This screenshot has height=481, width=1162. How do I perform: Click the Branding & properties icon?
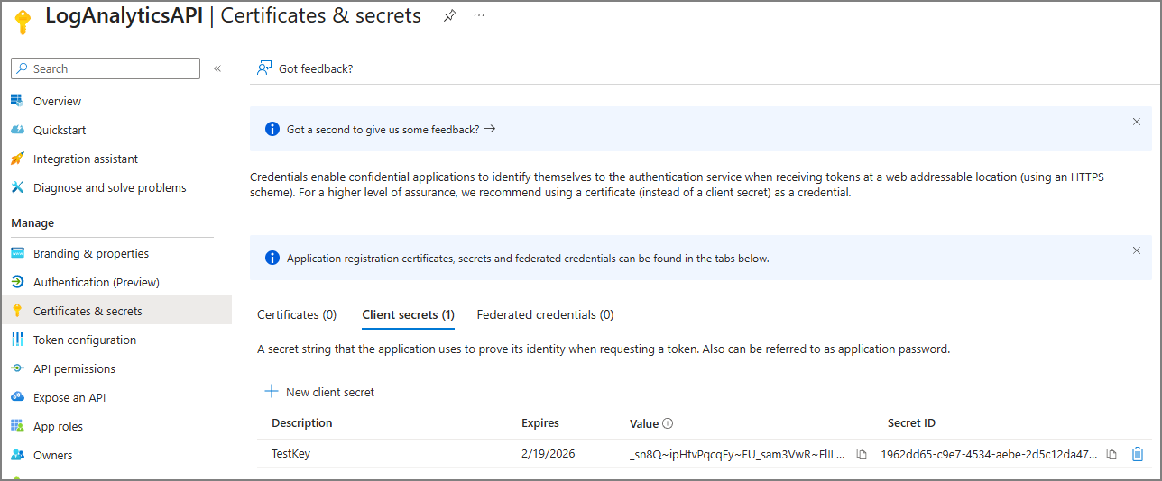pyautogui.click(x=17, y=253)
